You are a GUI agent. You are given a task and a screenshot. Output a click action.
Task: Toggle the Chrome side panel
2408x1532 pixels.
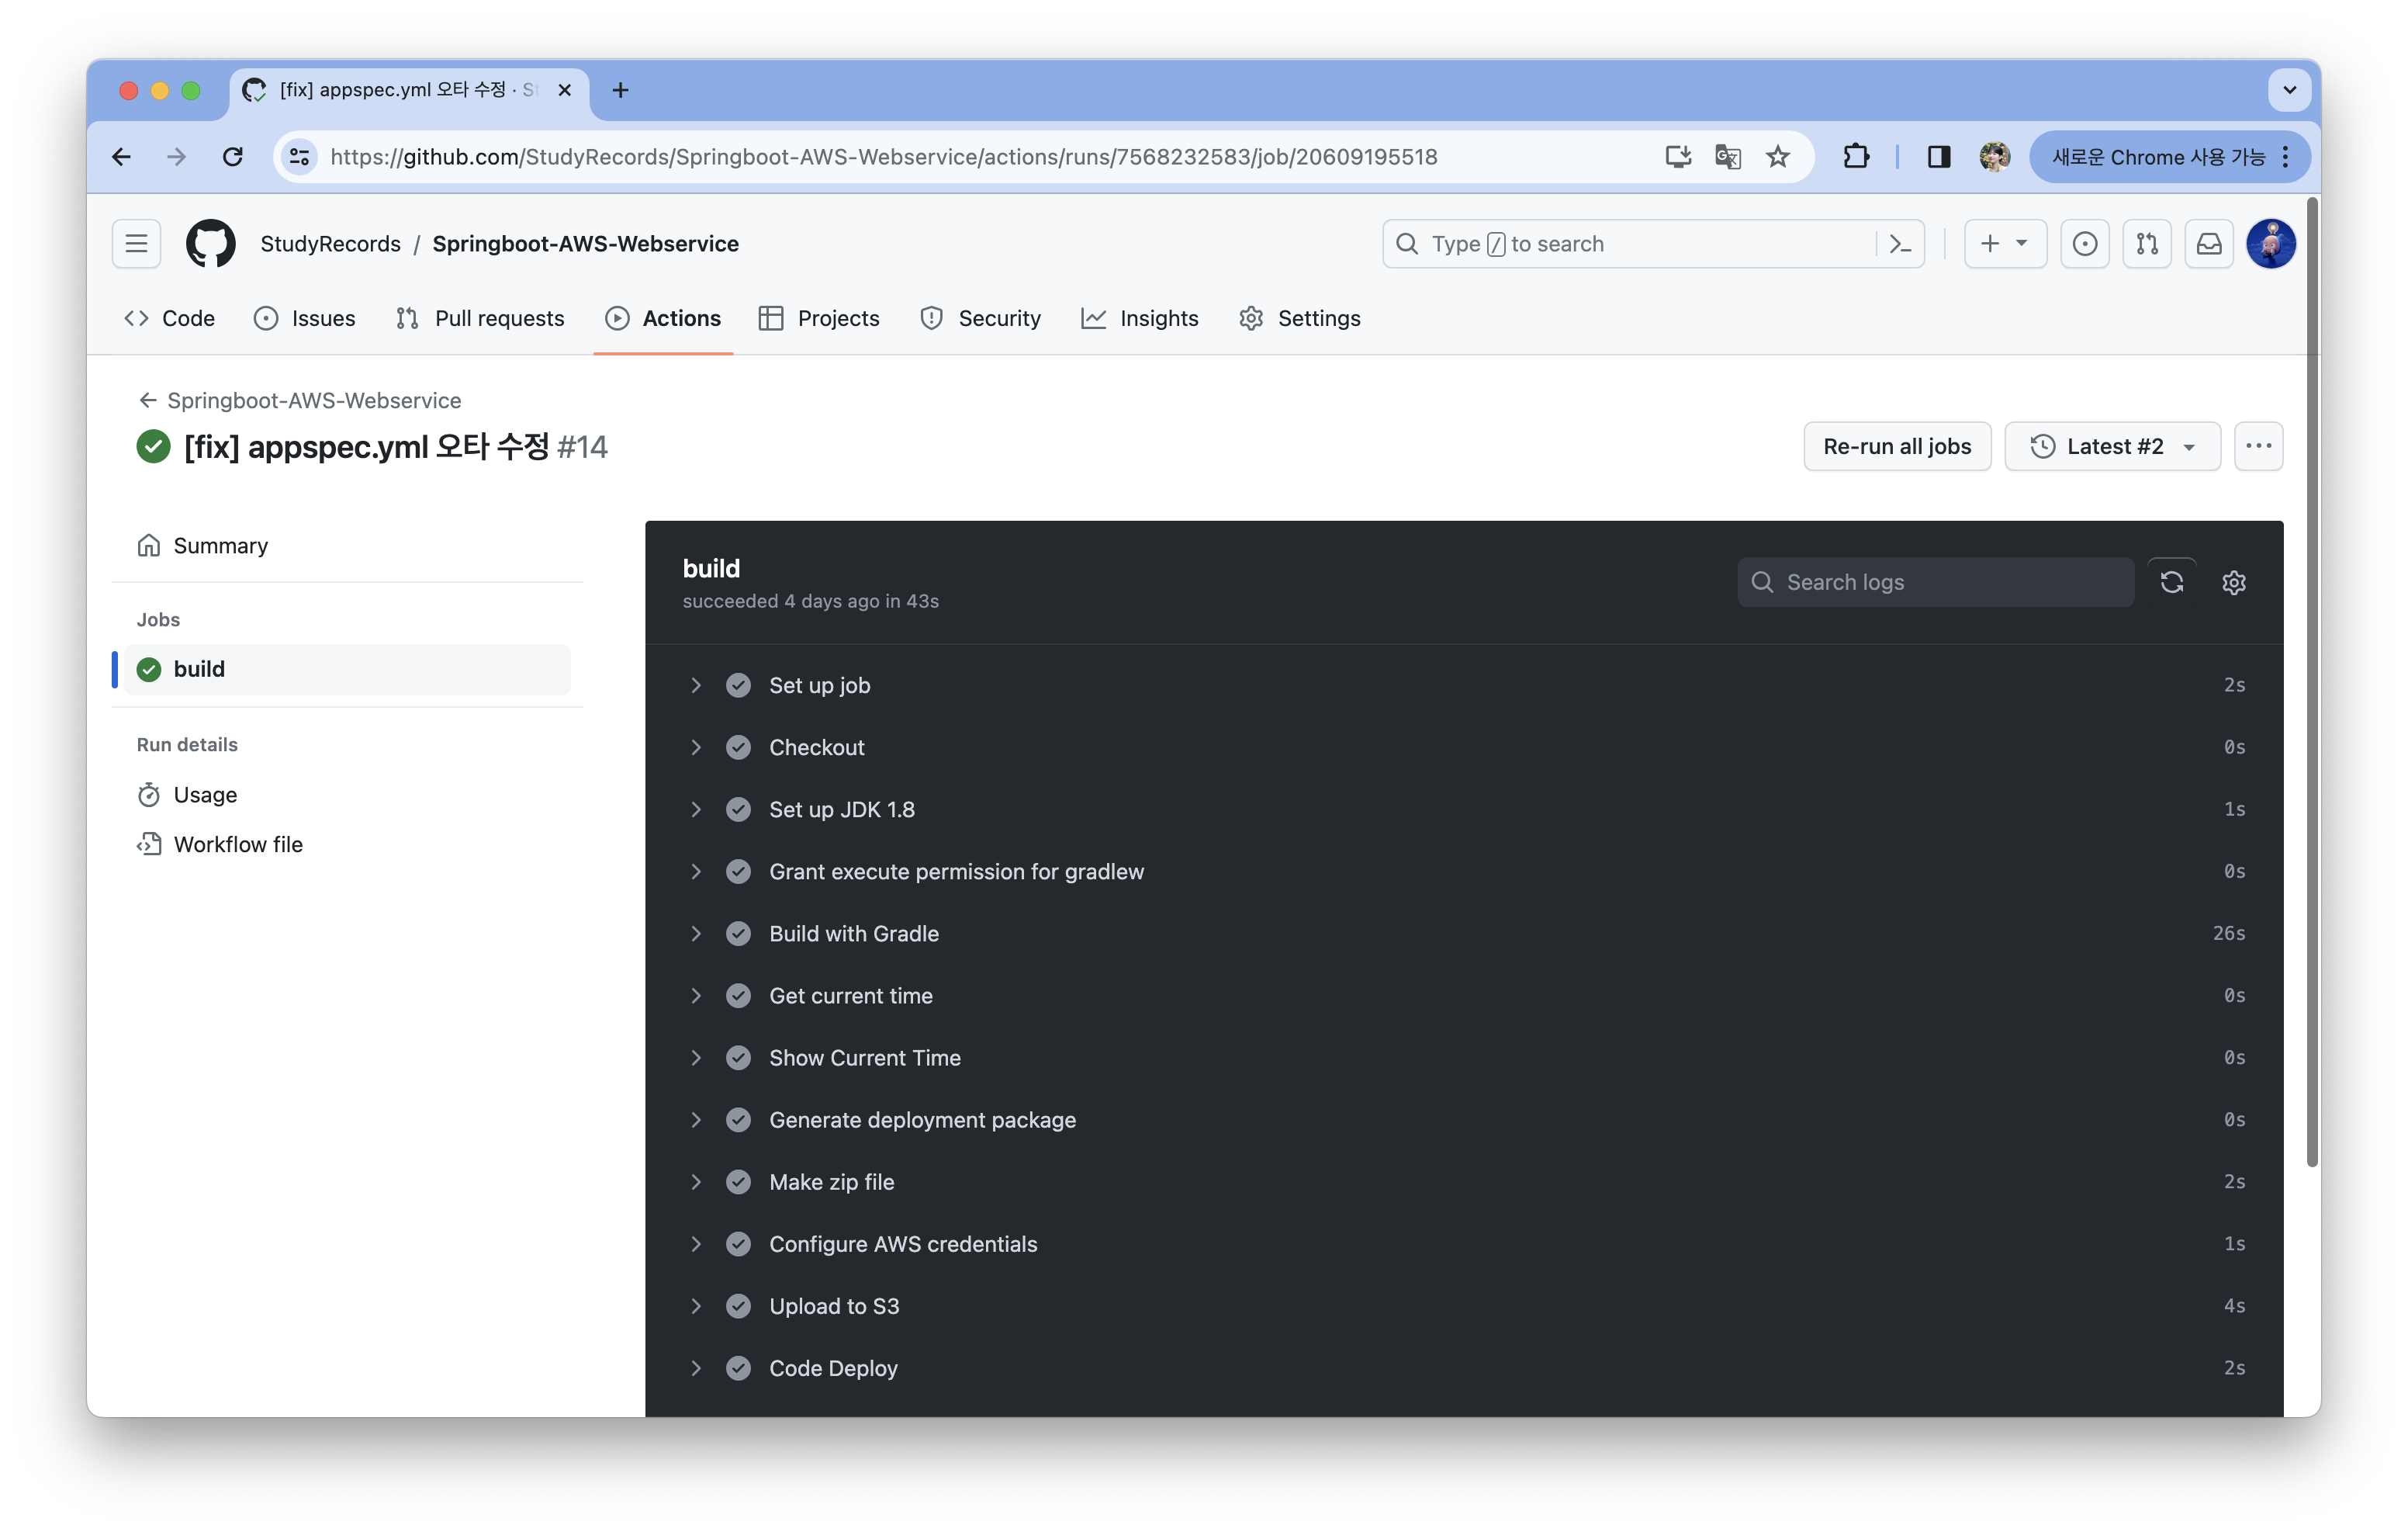(x=1938, y=156)
